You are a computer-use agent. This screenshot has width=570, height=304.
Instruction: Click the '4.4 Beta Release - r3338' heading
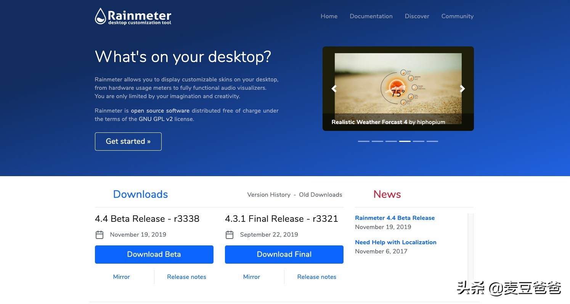[147, 219]
